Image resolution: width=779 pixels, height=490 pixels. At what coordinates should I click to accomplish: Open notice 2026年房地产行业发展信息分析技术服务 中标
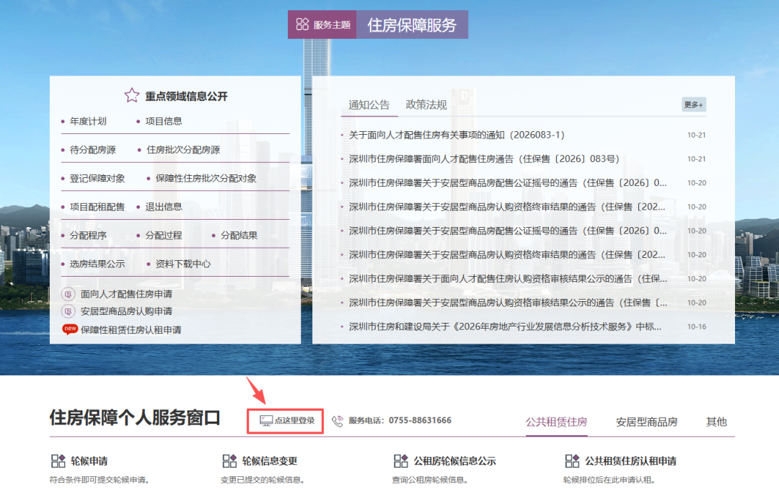[505, 326]
